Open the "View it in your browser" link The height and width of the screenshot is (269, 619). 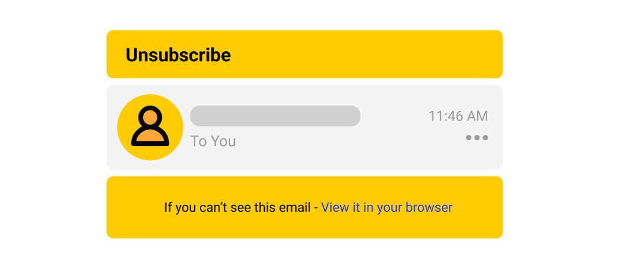pyautogui.click(x=387, y=207)
